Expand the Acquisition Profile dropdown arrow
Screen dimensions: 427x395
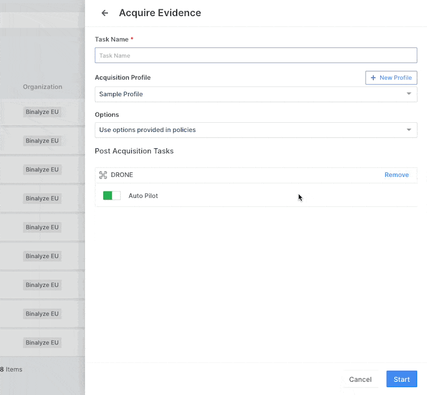pos(409,94)
